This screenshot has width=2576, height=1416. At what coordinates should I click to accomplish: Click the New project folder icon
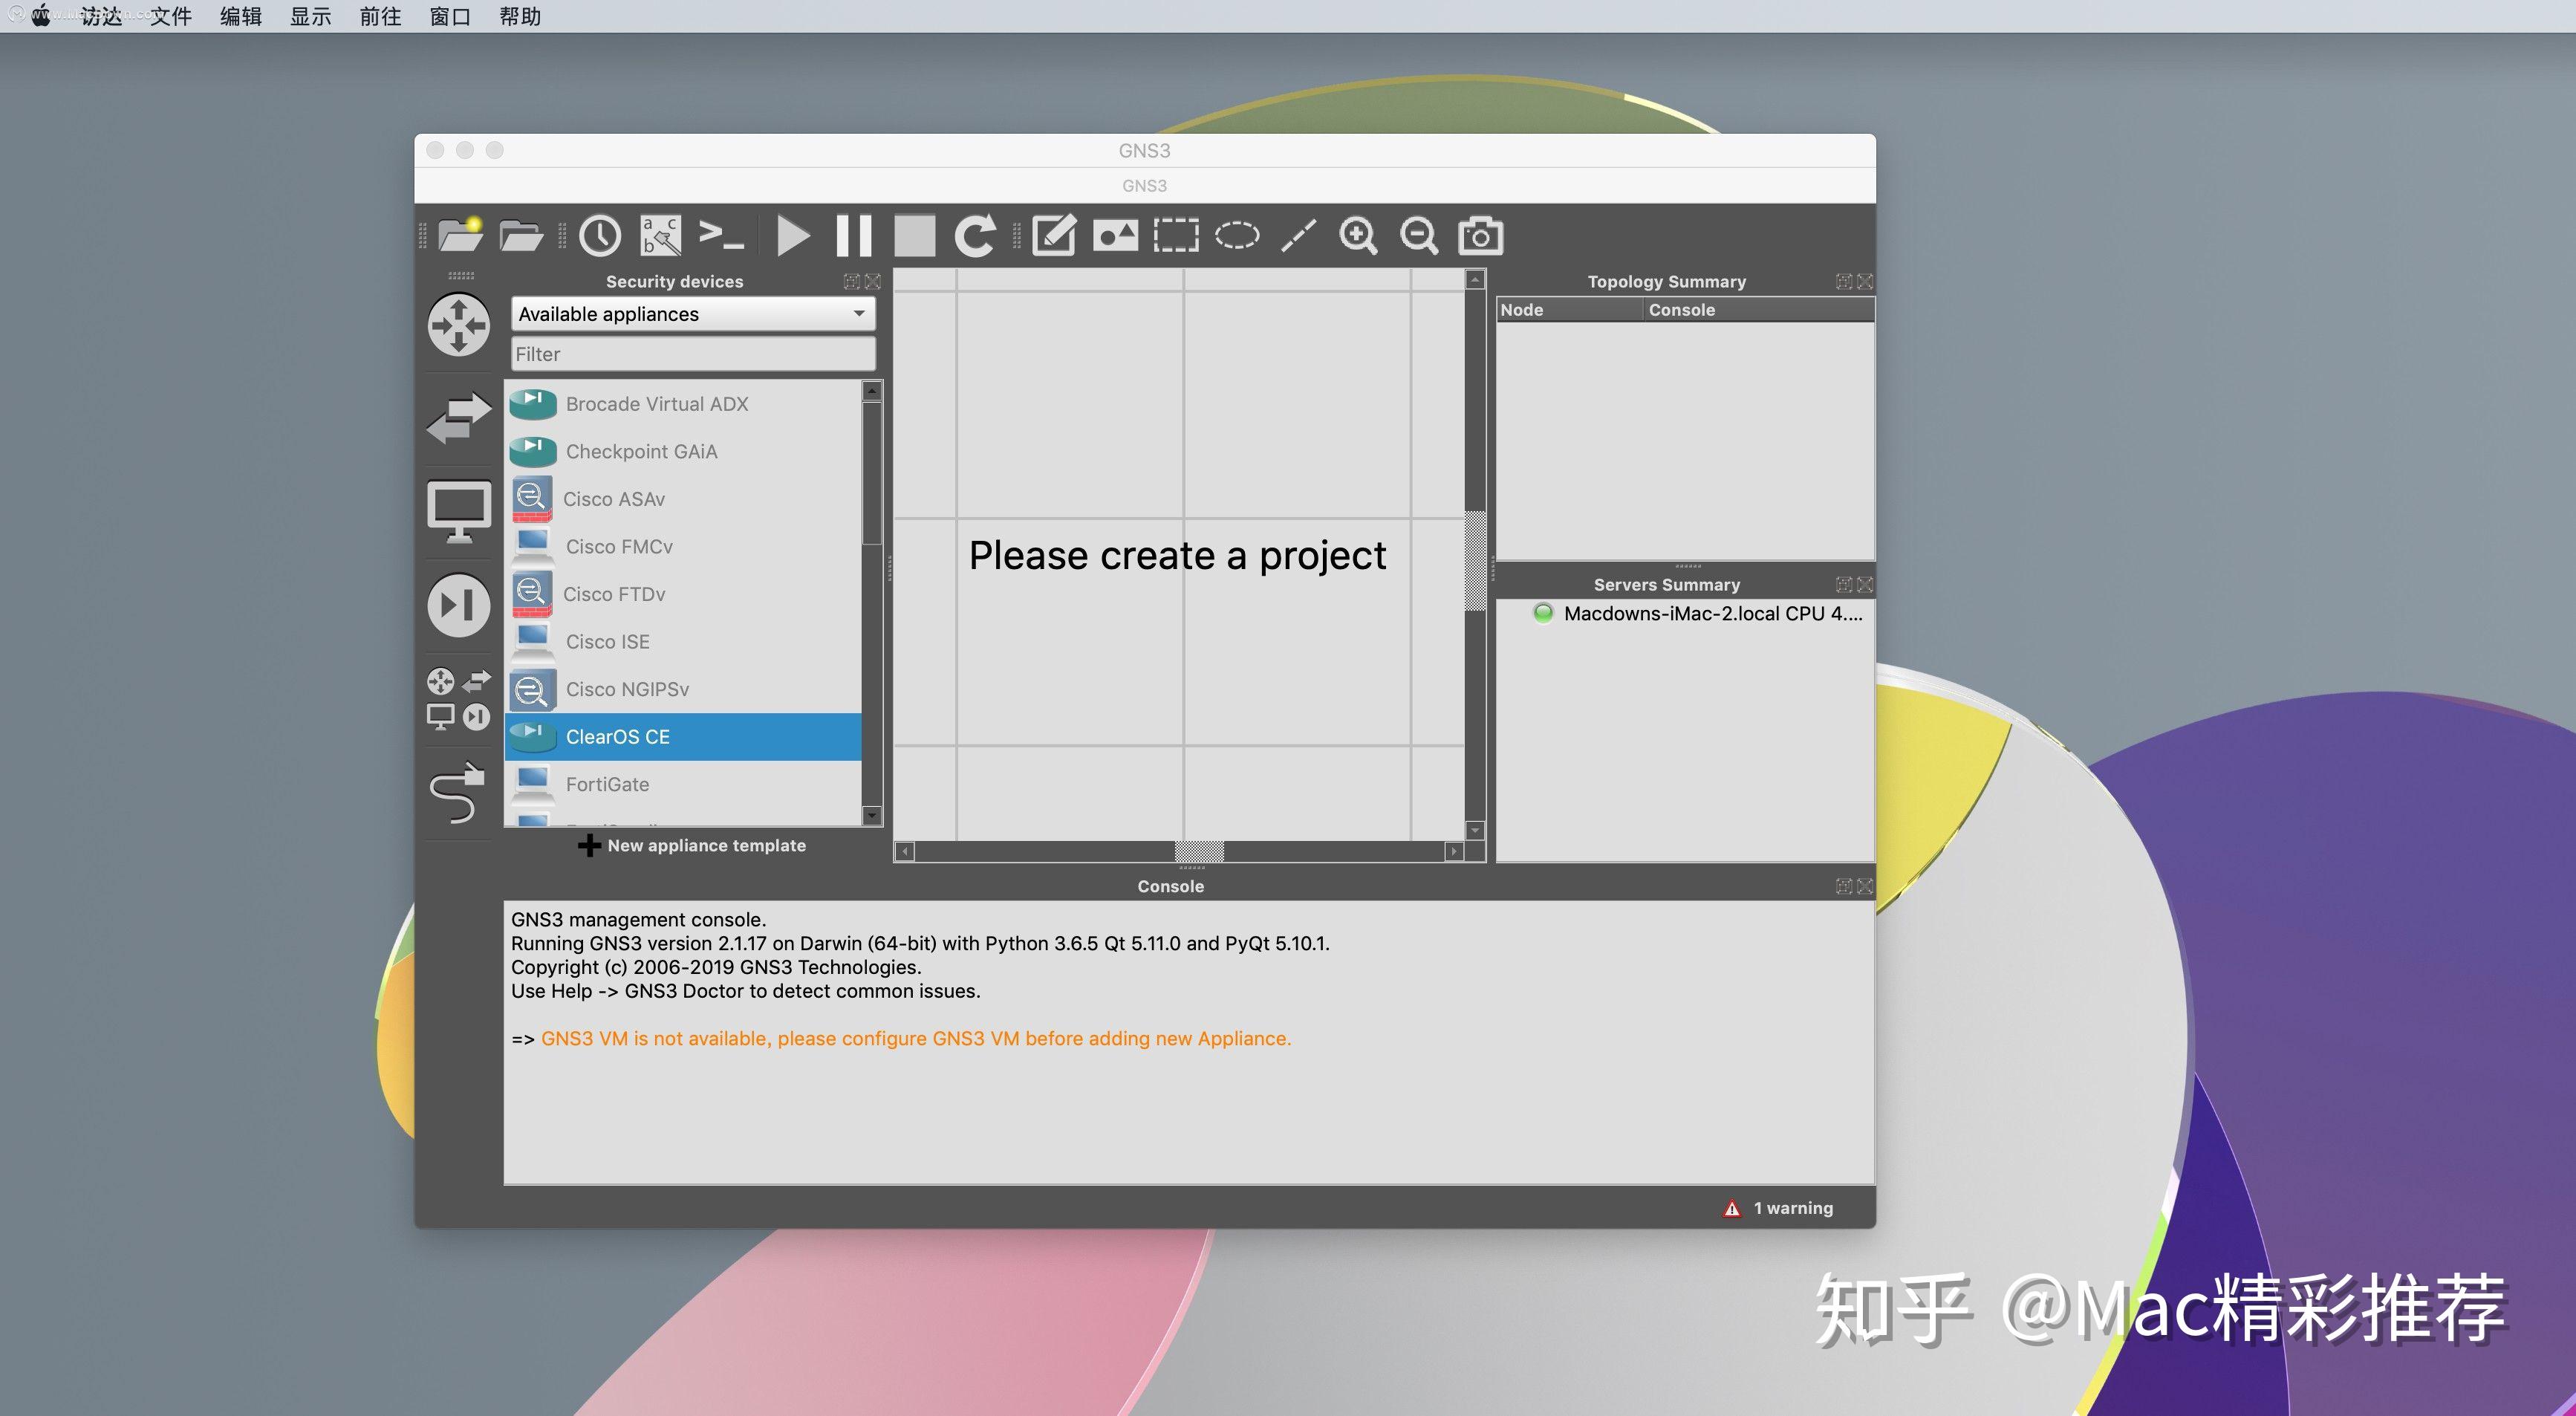click(x=461, y=235)
